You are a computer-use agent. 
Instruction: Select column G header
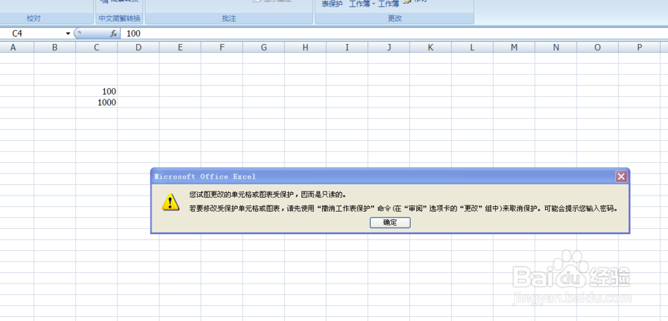pyautogui.click(x=264, y=47)
